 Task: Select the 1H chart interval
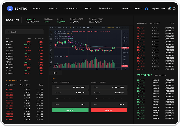(x=63, y=27)
